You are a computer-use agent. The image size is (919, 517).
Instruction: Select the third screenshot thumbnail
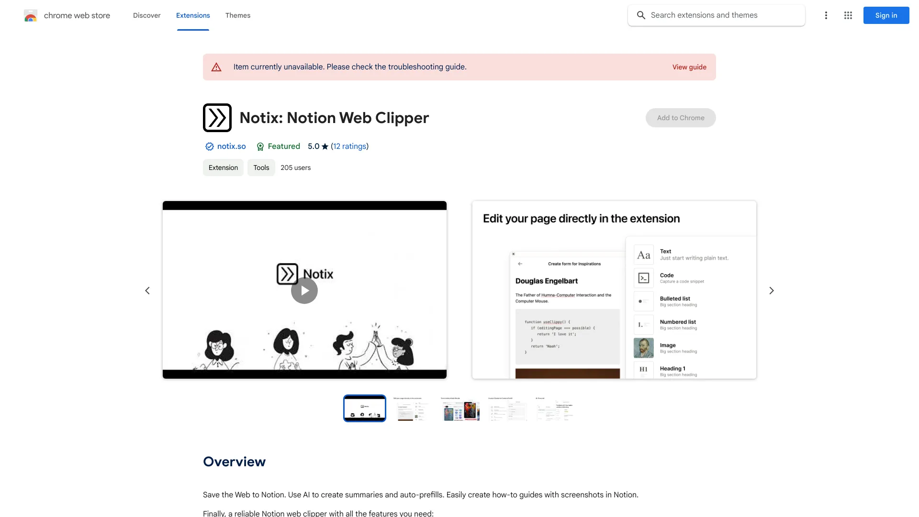pyautogui.click(x=459, y=408)
